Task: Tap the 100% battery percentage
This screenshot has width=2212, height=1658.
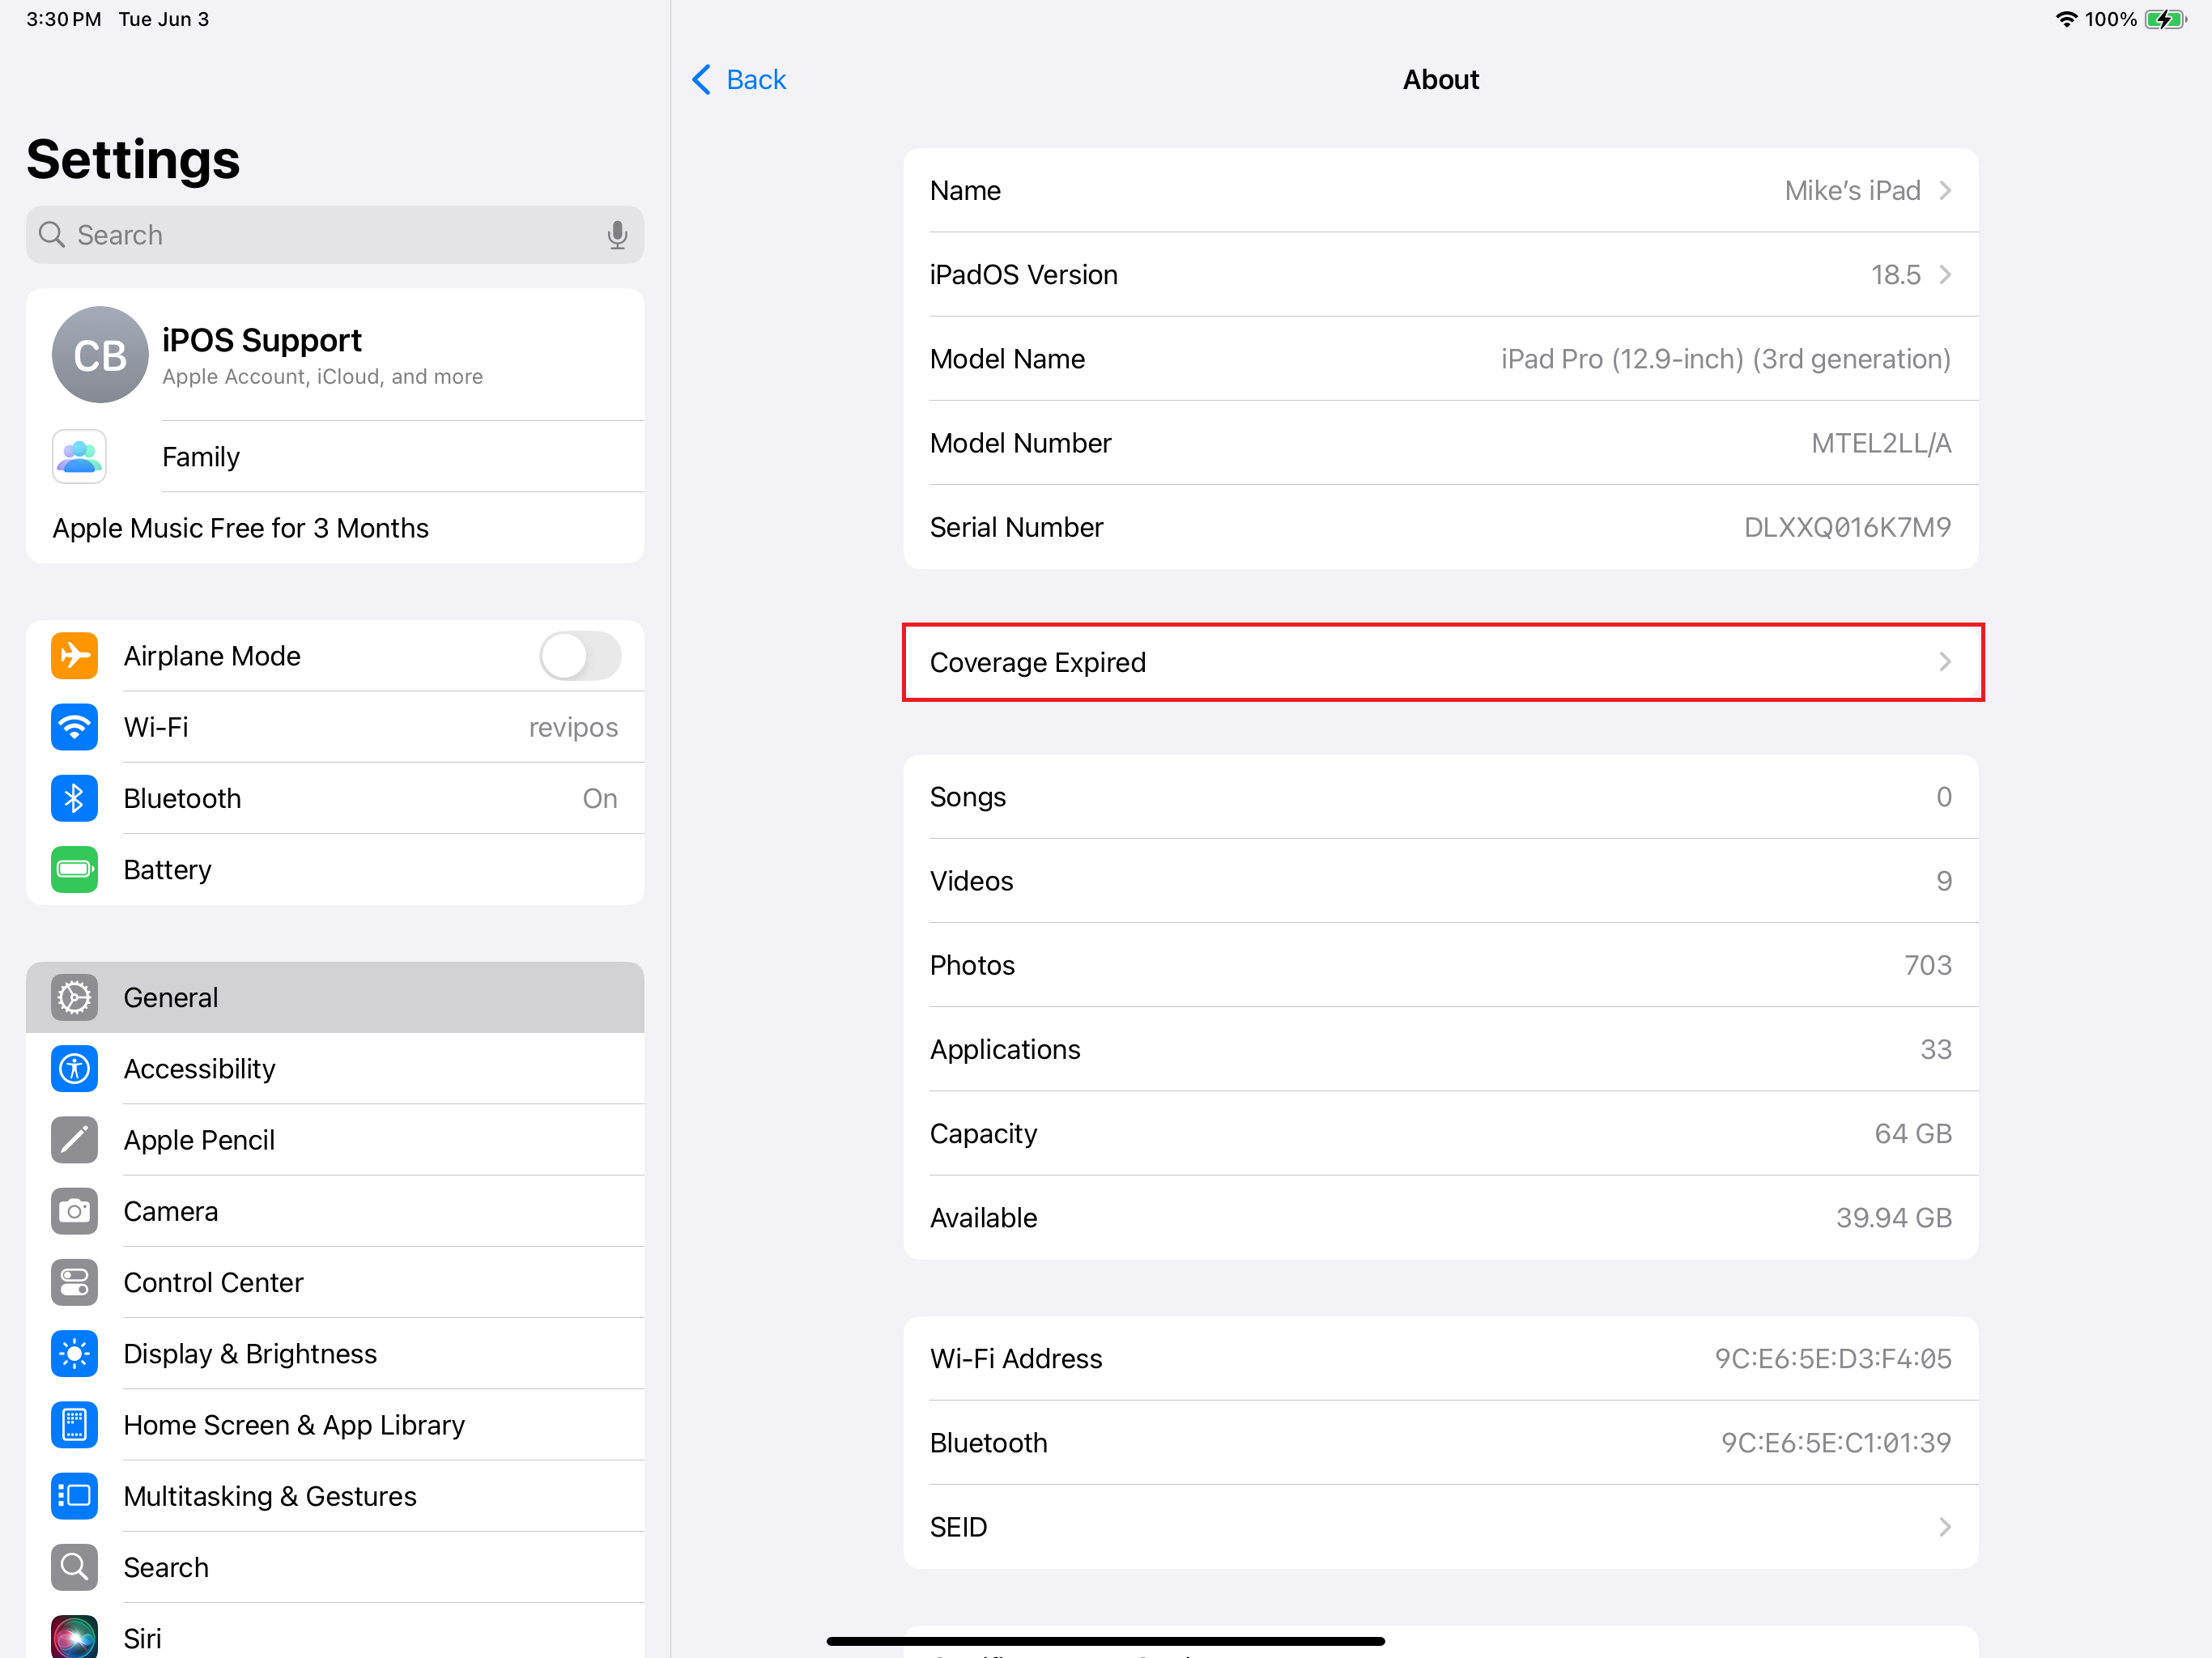Action: (2111, 19)
